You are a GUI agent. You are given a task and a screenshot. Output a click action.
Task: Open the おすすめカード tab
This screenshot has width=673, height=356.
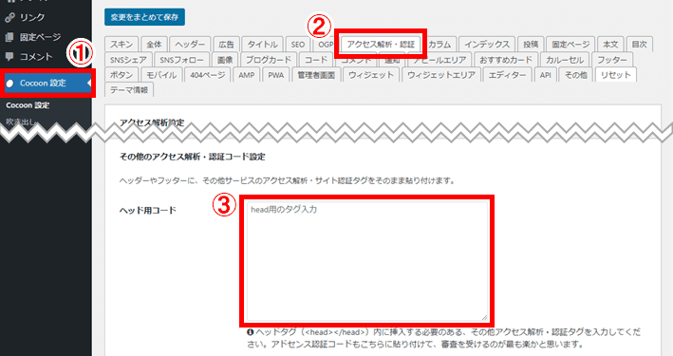[x=506, y=60]
